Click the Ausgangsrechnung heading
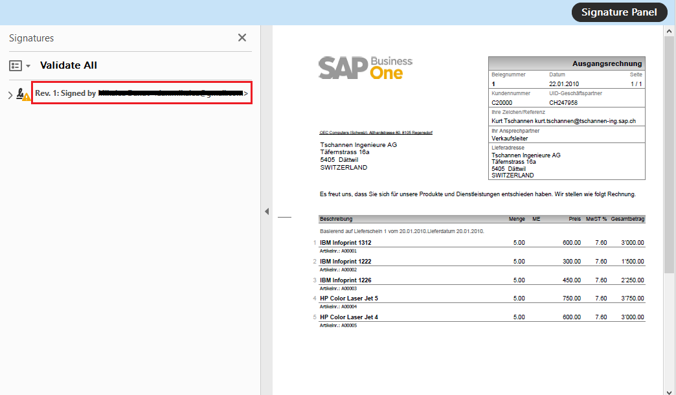The height and width of the screenshot is (395, 676). click(607, 63)
